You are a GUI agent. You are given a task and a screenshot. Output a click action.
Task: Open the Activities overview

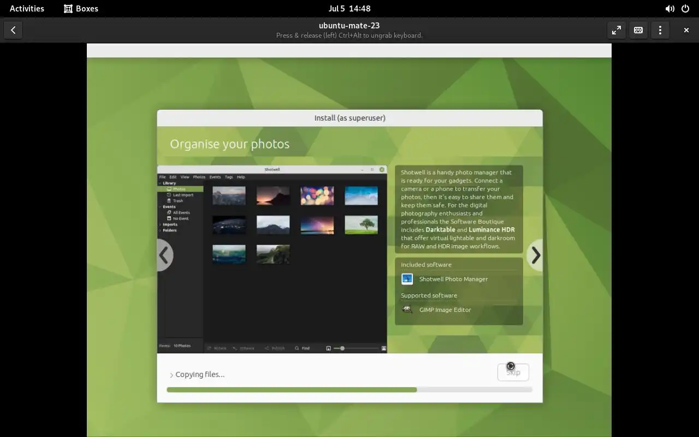coord(27,9)
